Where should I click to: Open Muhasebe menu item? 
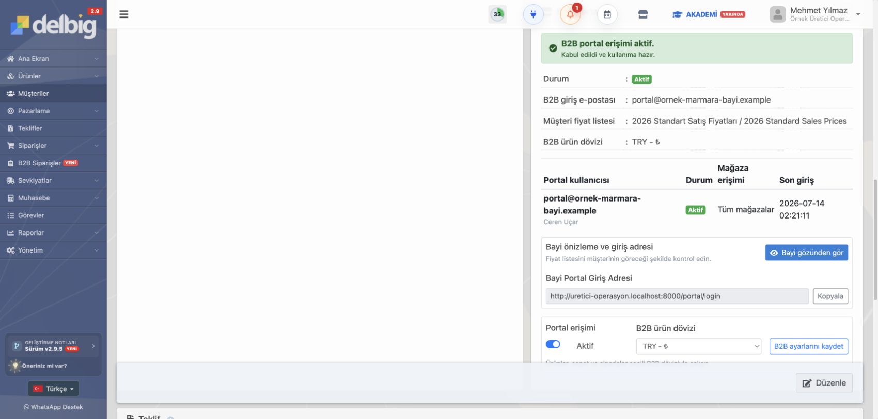point(53,198)
